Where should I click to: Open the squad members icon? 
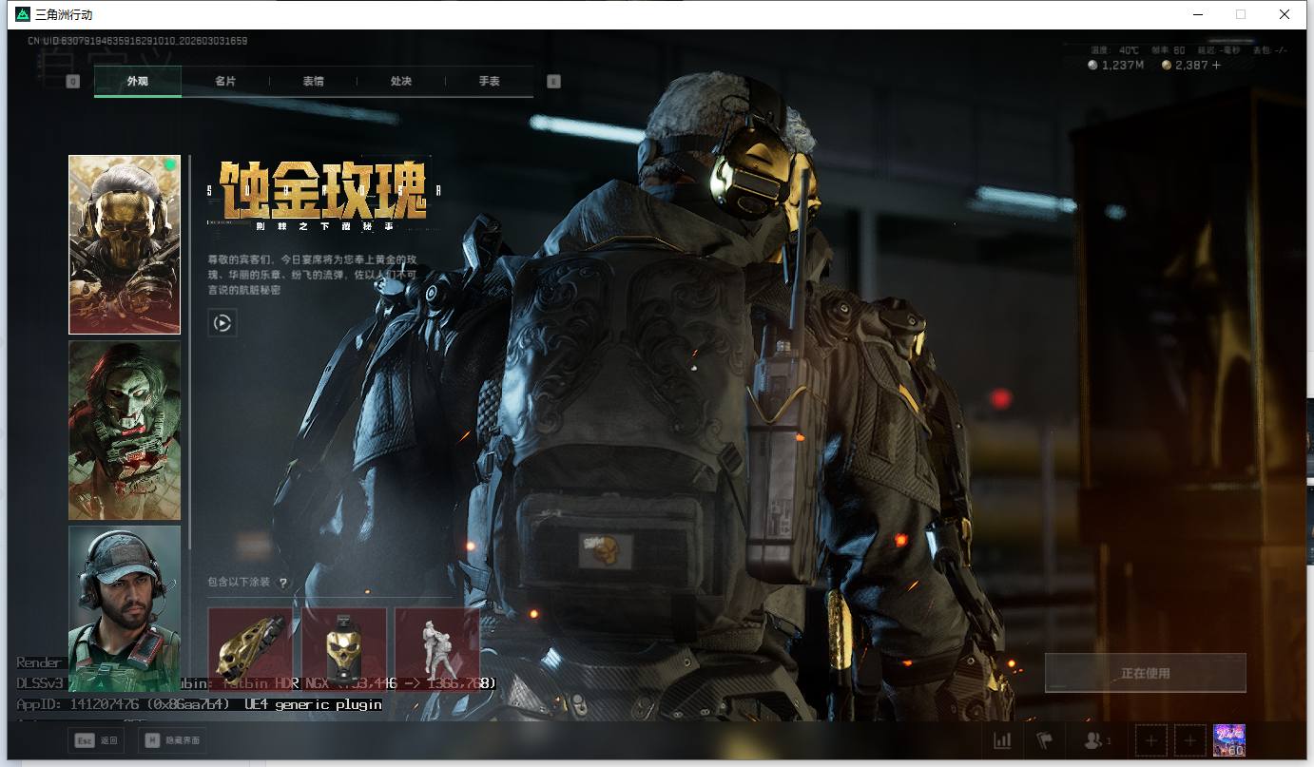1095,740
